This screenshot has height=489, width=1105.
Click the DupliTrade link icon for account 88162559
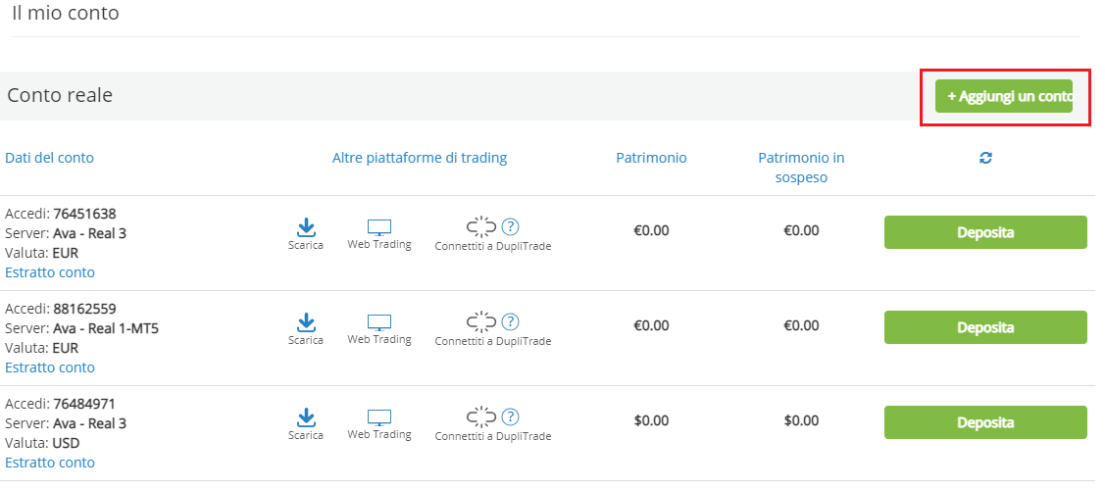482,322
